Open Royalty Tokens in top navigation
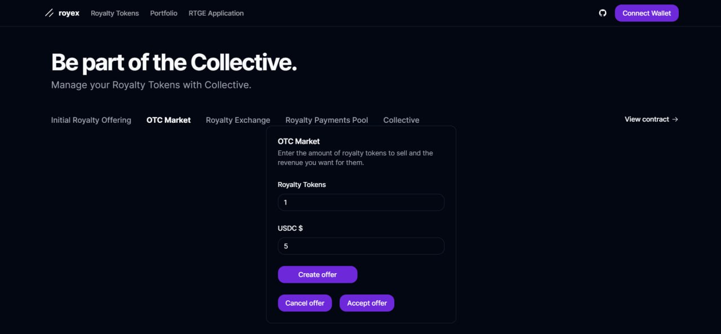 pyautogui.click(x=115, y=13)
